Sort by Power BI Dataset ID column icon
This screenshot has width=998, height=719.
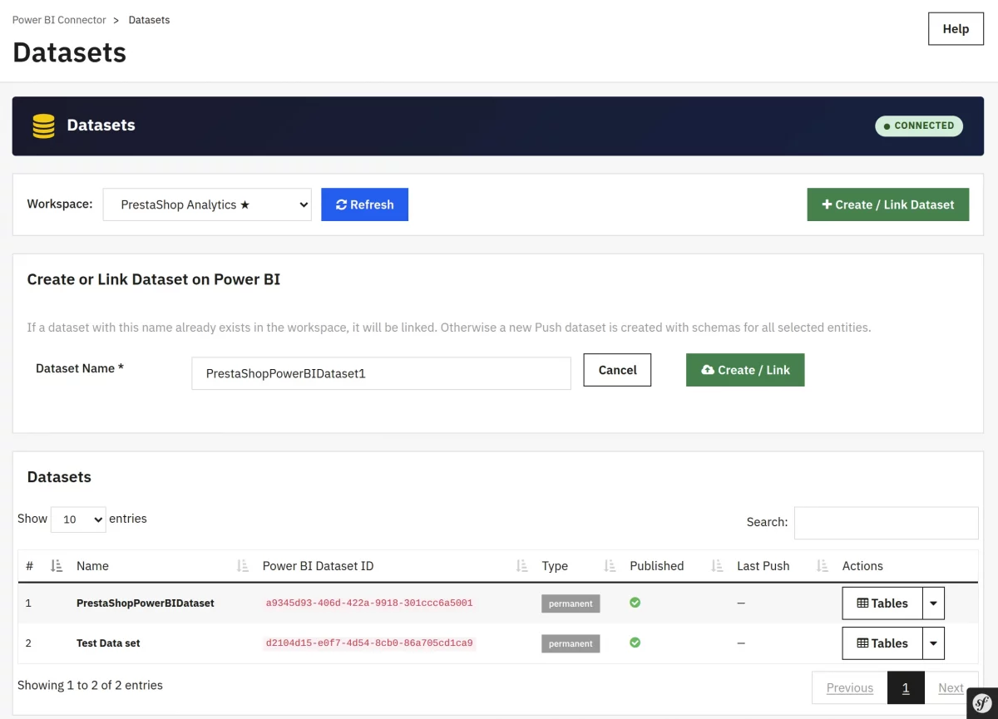point(522,566)
